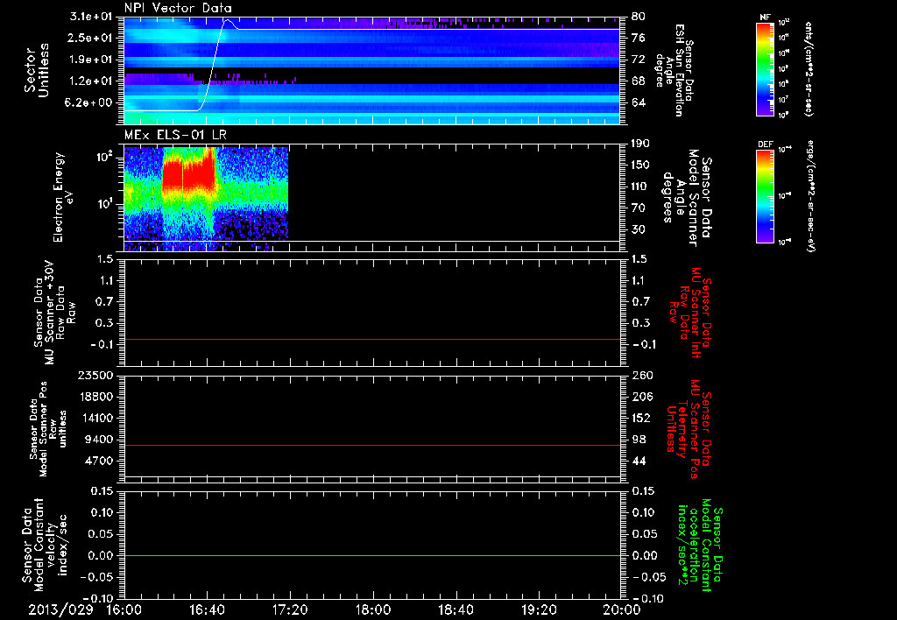Click the 'Model Scanner Pos Raw' axis title
Viewport: 897px width, 620px height.
49,429
